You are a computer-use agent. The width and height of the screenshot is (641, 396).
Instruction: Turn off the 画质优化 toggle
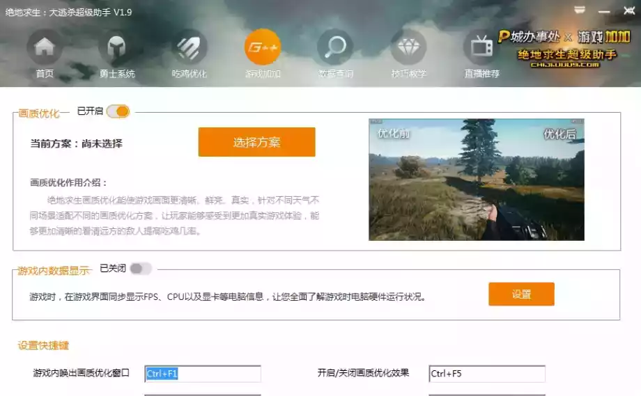pos(118,111)
